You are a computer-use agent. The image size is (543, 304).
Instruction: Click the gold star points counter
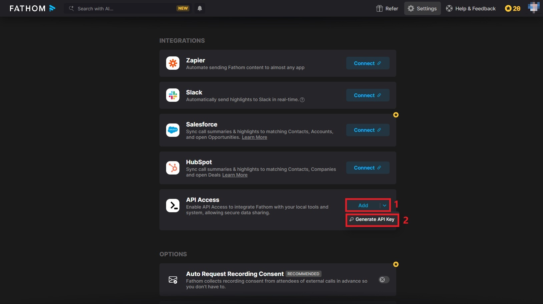coord(513,8)
